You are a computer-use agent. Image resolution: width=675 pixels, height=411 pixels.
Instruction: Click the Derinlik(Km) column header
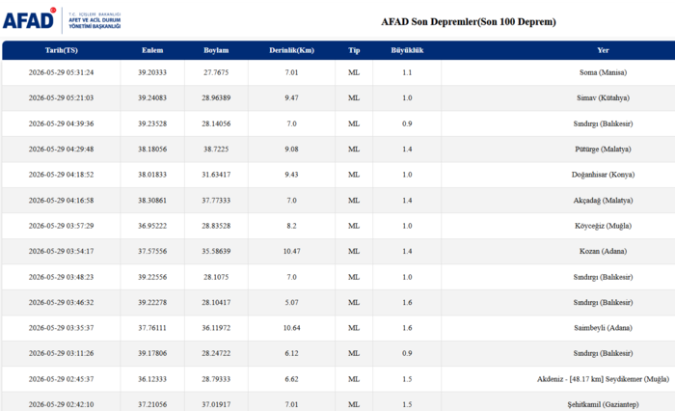(292, 50)
